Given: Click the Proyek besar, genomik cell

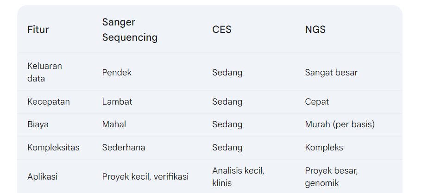Looking at the screenshot, I should pyautogui.click(x=331, y=177).
